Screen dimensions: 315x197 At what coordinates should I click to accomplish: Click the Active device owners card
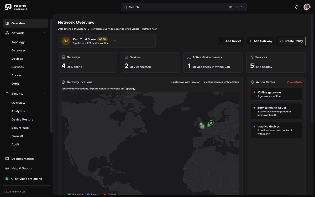point(213,63)
